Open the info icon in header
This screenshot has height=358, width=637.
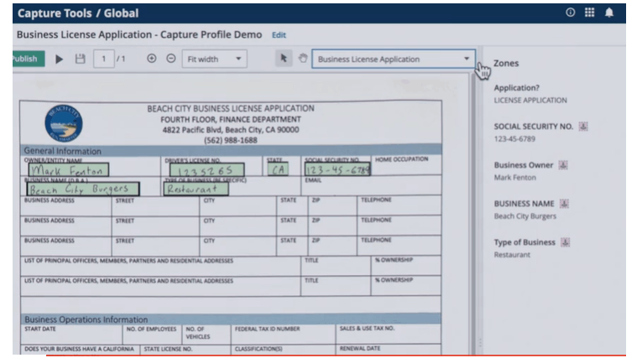[x=571, y=13]
